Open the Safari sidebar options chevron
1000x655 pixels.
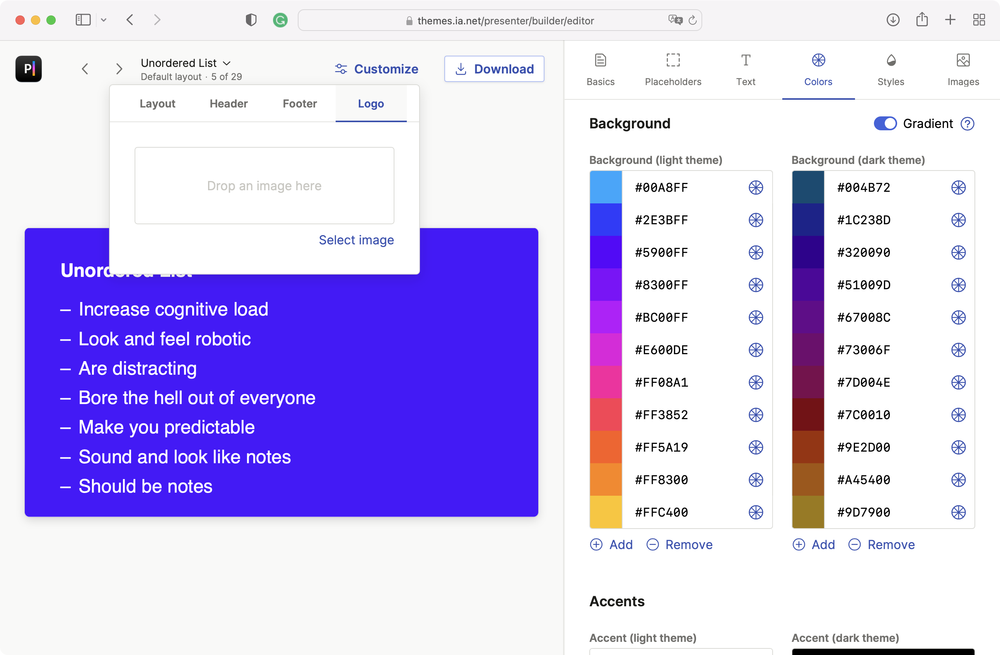pos(104,20)
